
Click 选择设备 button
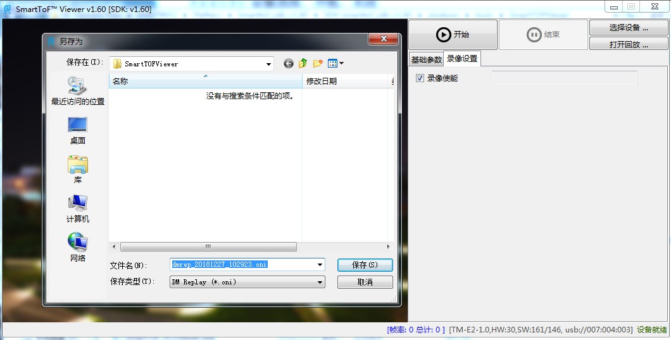click(629, 28)
